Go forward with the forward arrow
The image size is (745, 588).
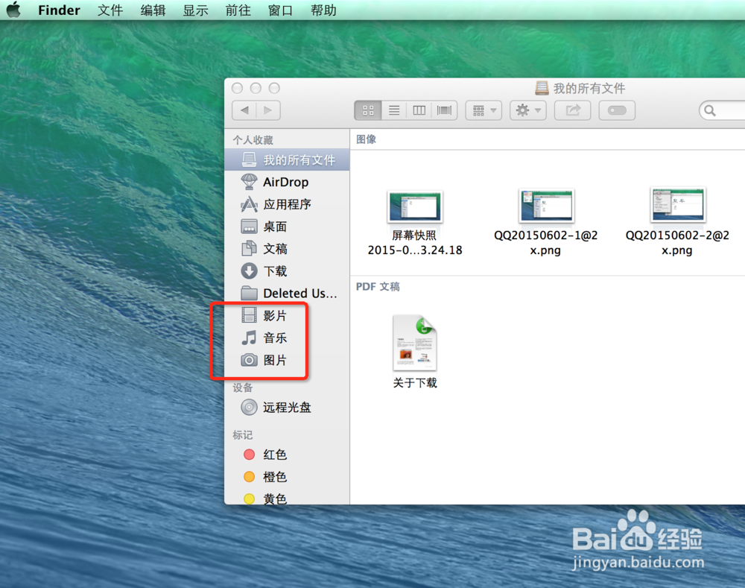[268, 110]
